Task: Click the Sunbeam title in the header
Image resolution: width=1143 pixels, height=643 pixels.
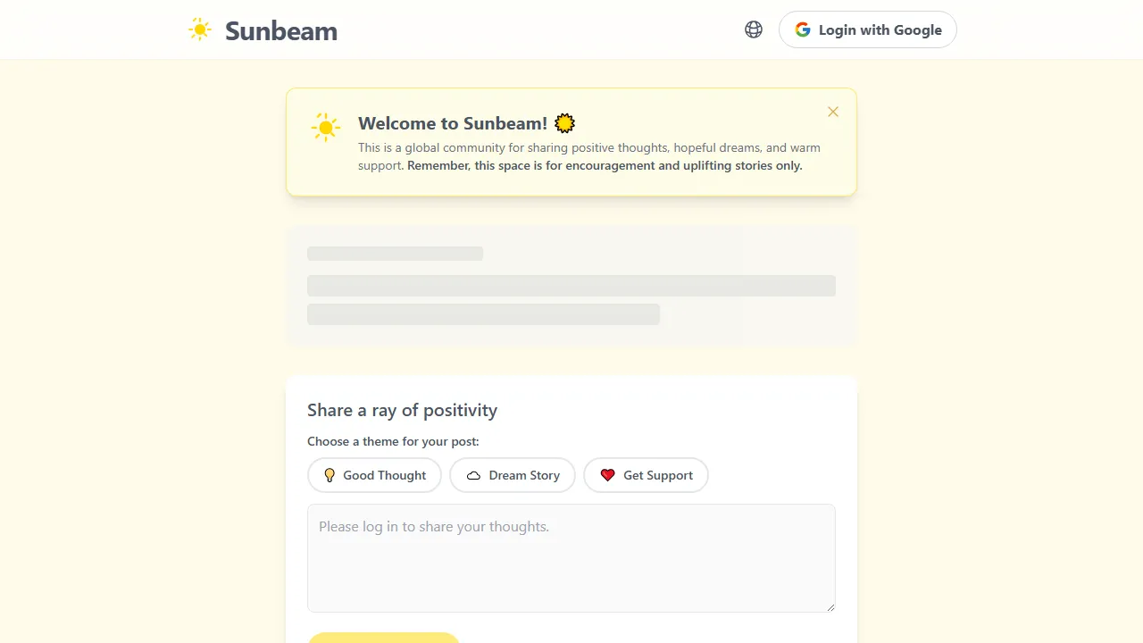Action: click(x=280, y=30)
